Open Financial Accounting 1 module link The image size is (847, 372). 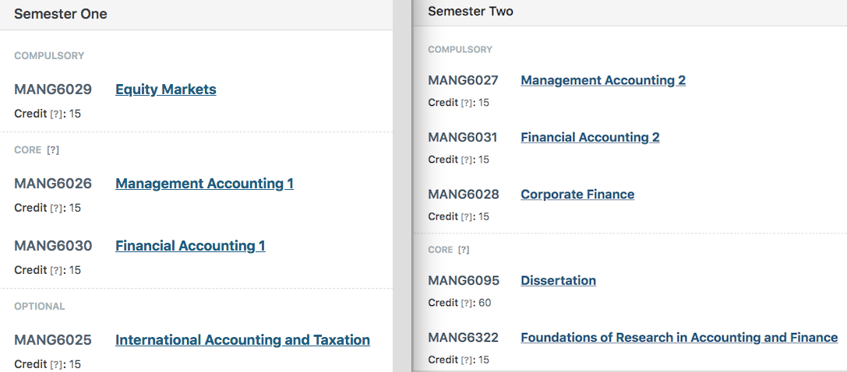point(190,246)
